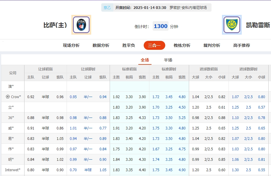Select the highlighted 三合一 tab
The image size is (271, 176).
pyautogui.click(x=154, y=45)
